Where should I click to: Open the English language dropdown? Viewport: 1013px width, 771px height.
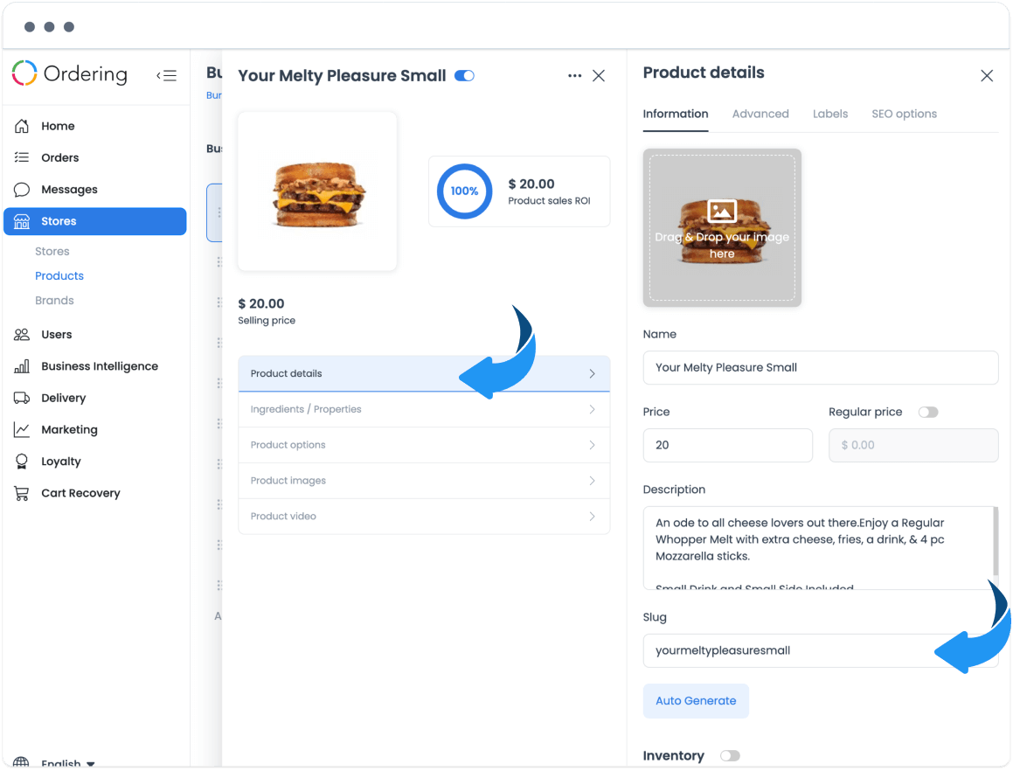point(68,763)
